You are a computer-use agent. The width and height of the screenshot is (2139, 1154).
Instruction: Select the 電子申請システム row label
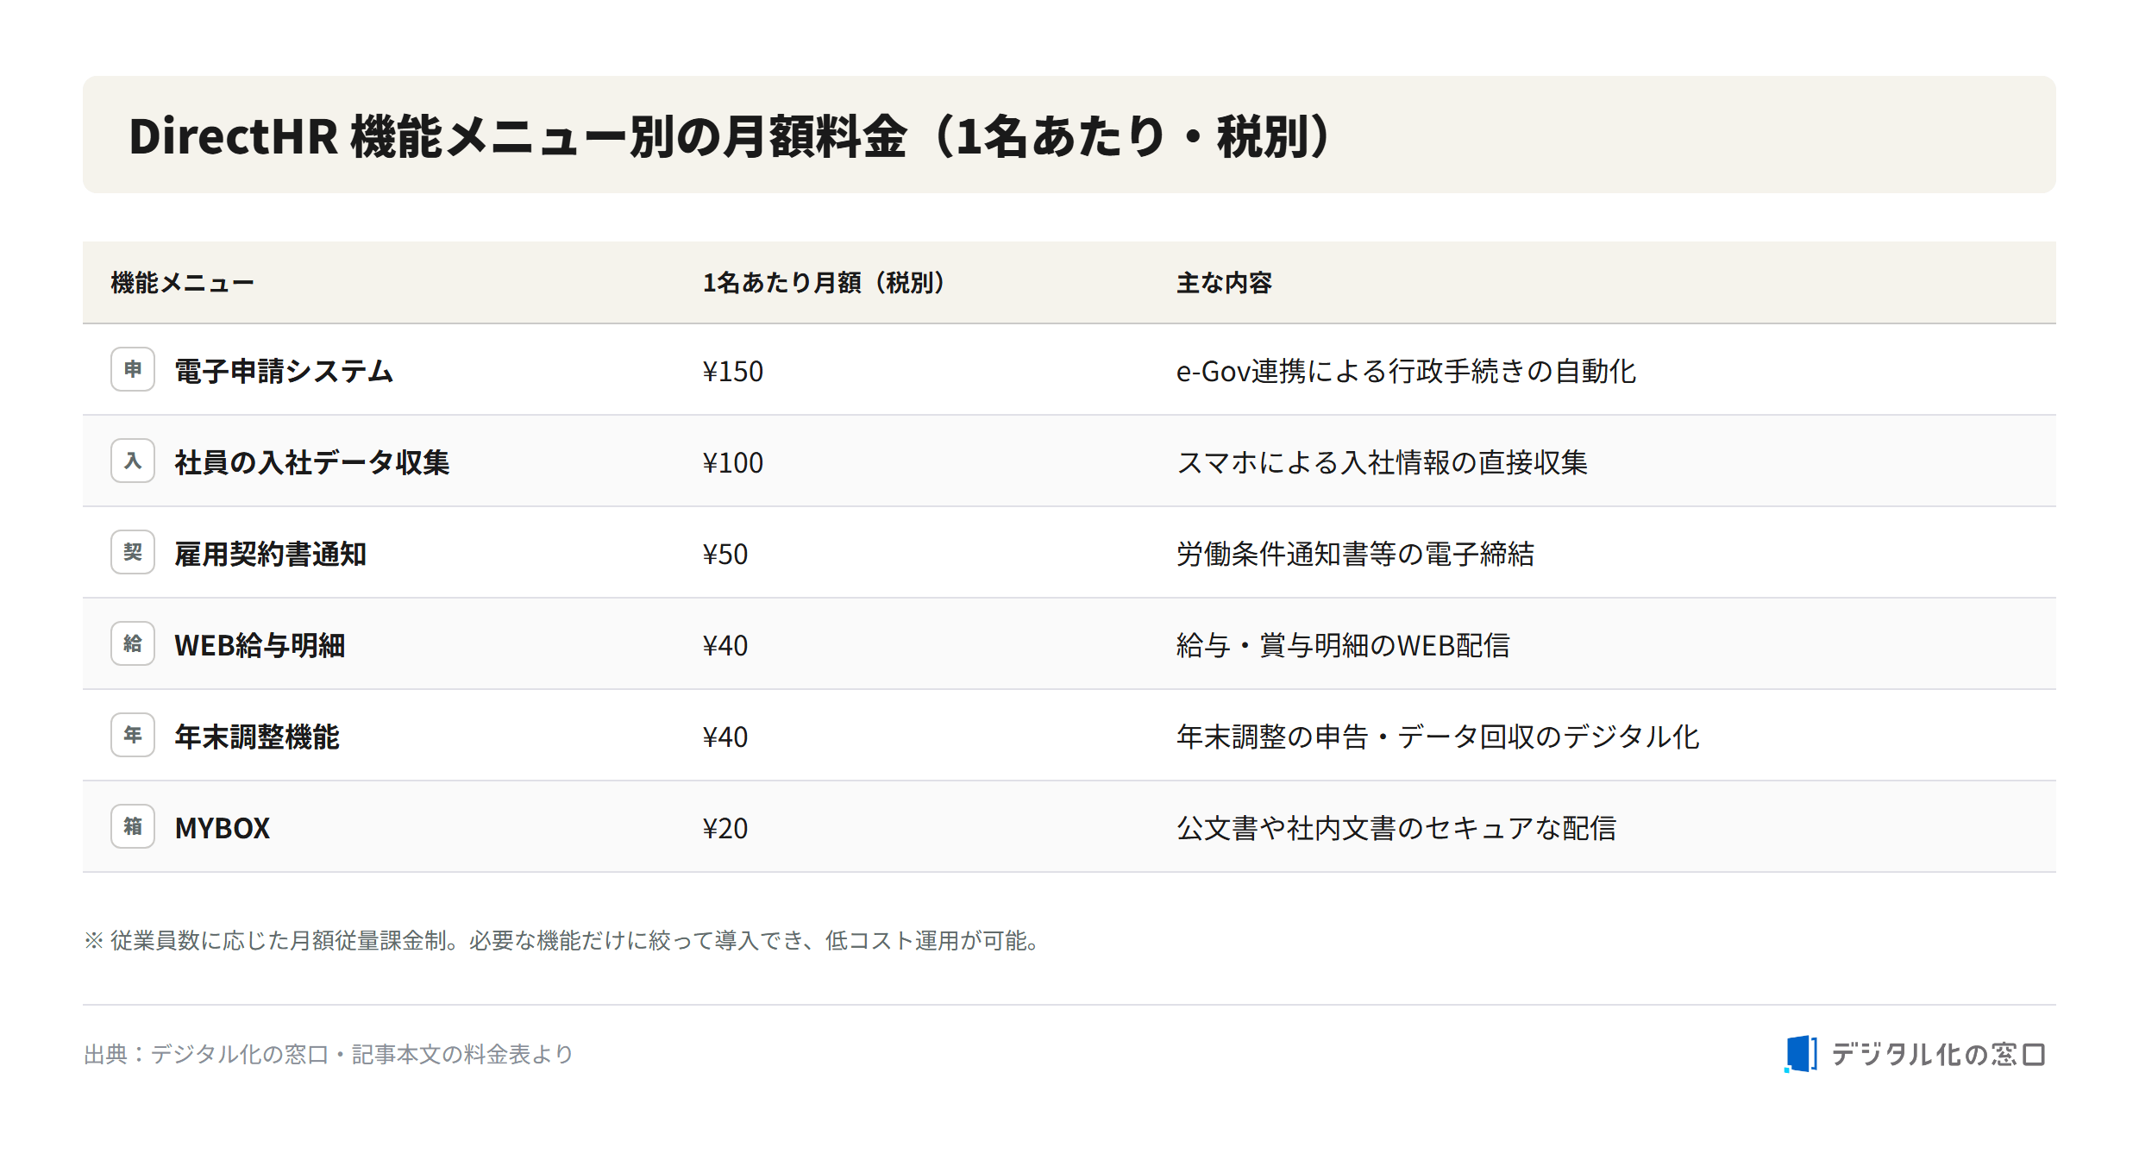(284, 371)
